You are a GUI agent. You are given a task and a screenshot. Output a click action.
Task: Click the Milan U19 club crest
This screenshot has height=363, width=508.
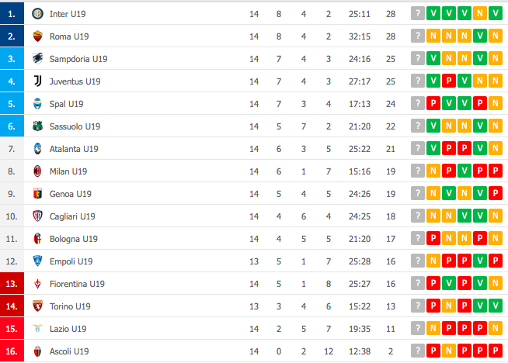37,171
